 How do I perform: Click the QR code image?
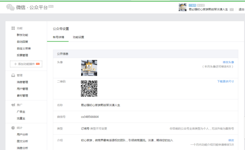point(89,88)
